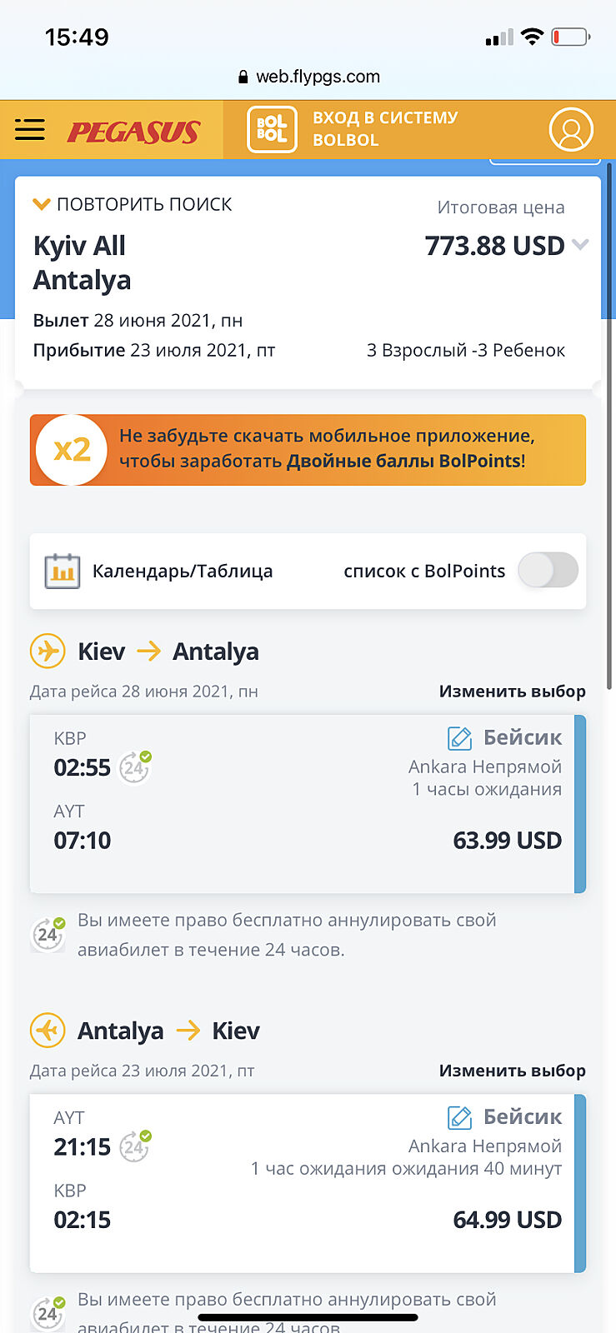Tap the 24-hour badge next to 02:55

point(134,766)
